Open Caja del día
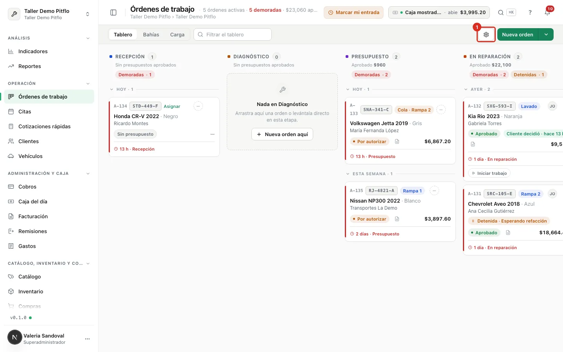The width and height of the screenshot is (563, 352). click(x=49, y=201)
